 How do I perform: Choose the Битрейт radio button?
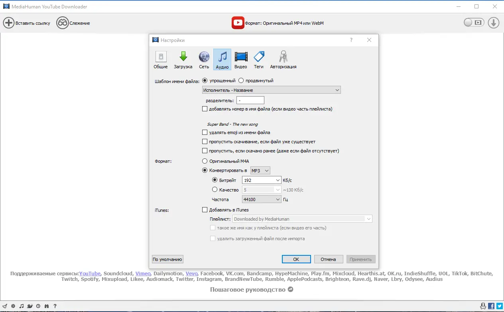pyautogui.click(x=215, y=180)
